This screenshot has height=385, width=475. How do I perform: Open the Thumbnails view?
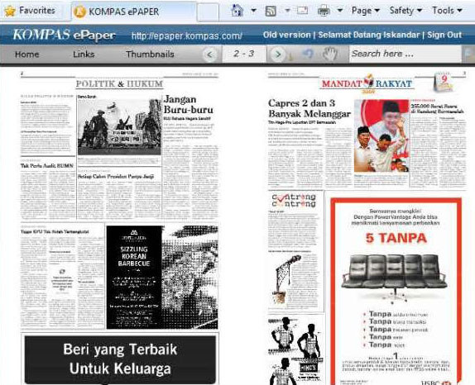(150, 55)
